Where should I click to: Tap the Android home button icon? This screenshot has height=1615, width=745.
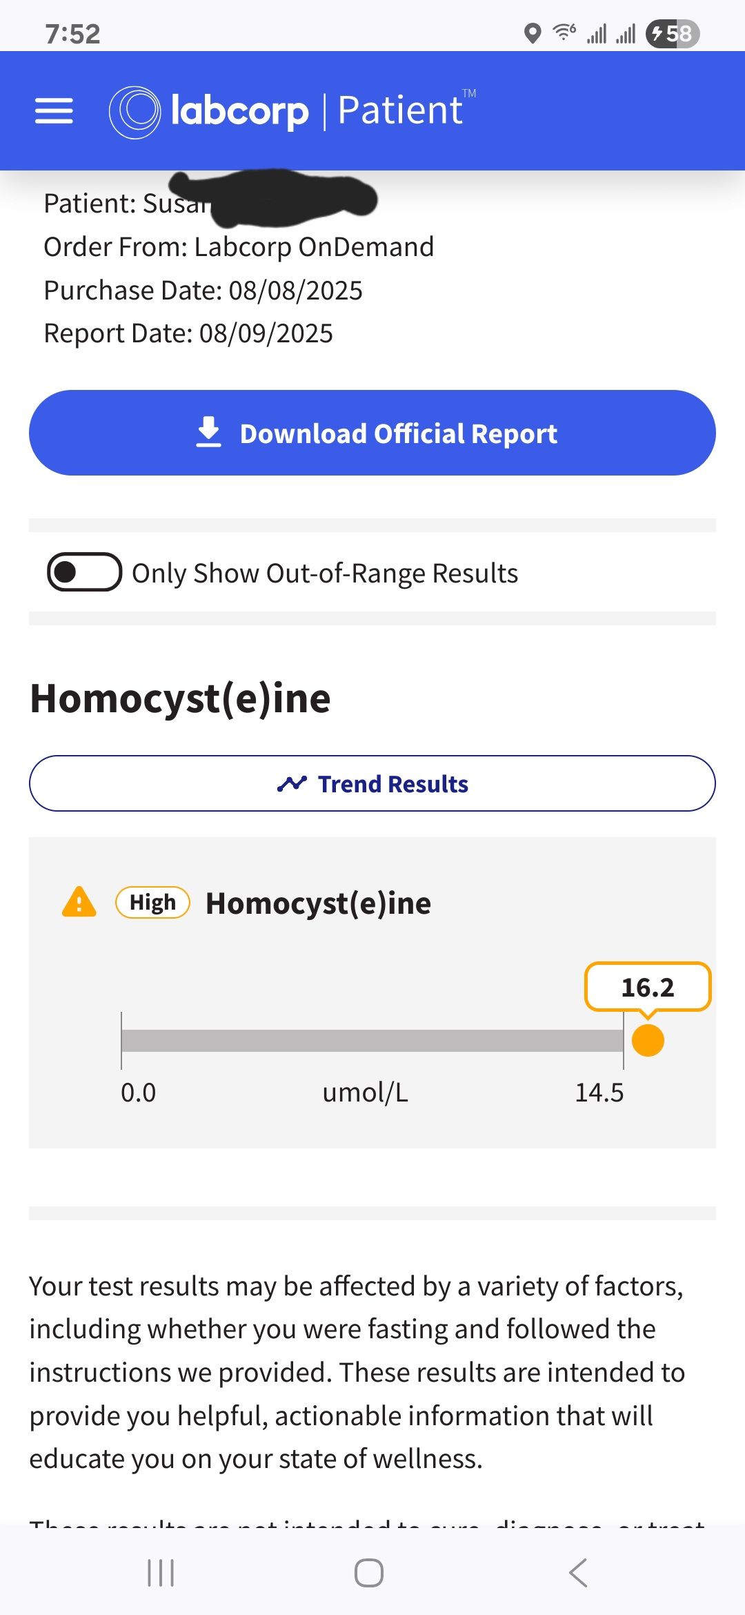tap(369, 1573)
